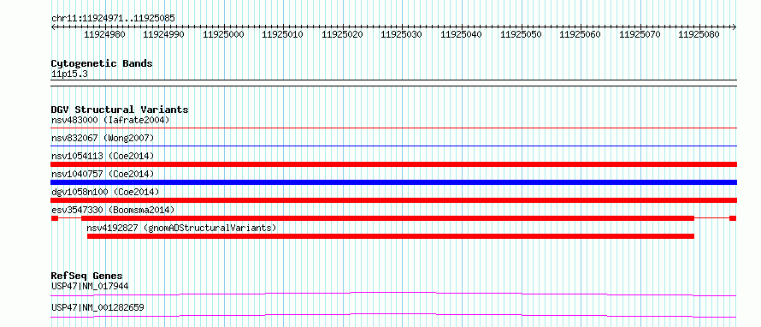Click the chr11:11924971..11925085 region label
Screen dimensions: 761x327
[x=113, y=19]
